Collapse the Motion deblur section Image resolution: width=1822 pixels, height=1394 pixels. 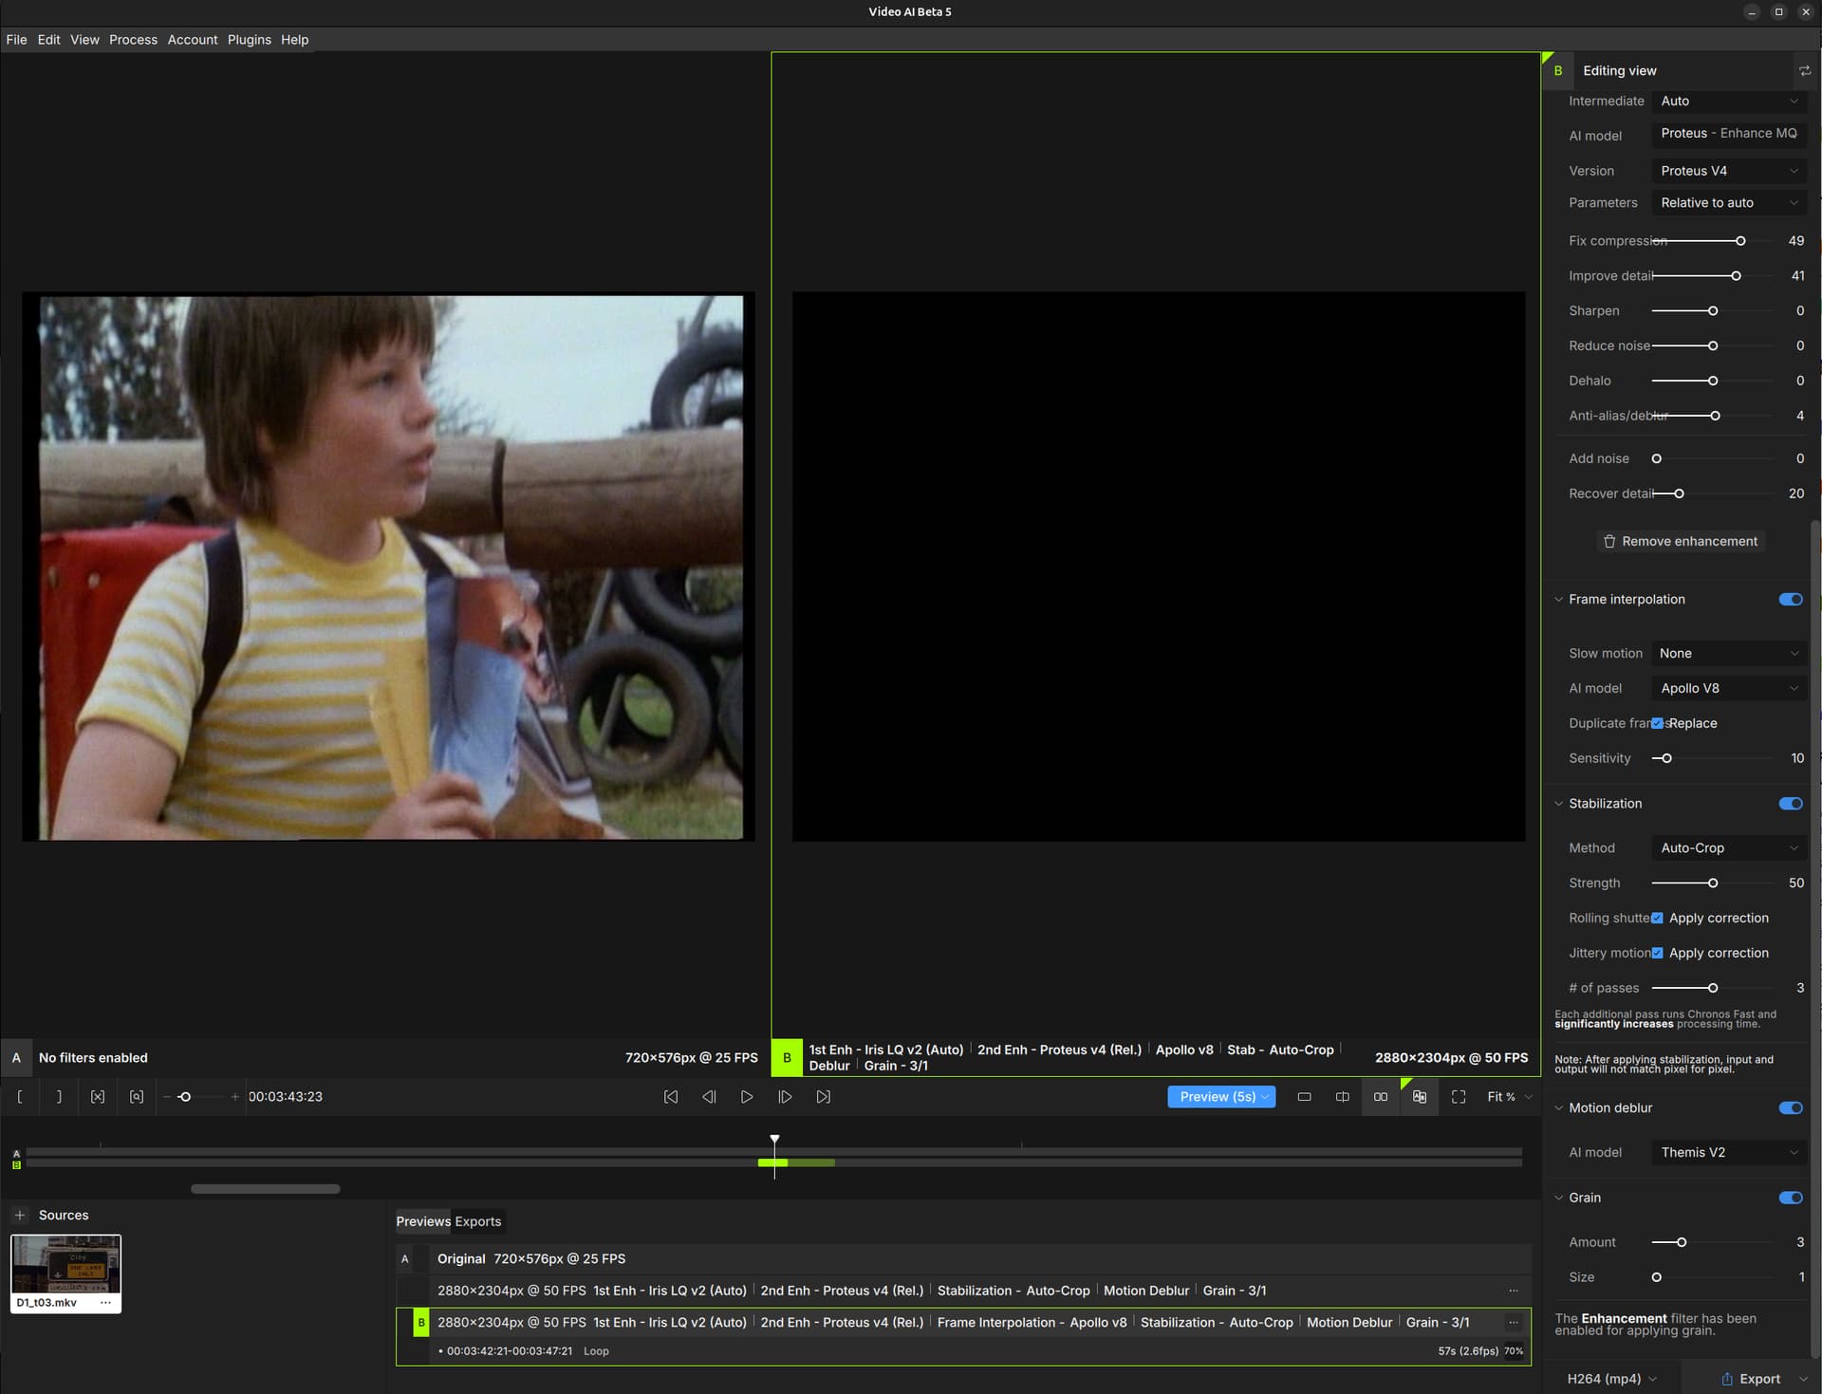click(1558, 1107)
